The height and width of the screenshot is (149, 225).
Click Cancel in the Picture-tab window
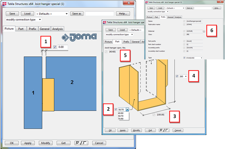[99, 143]
